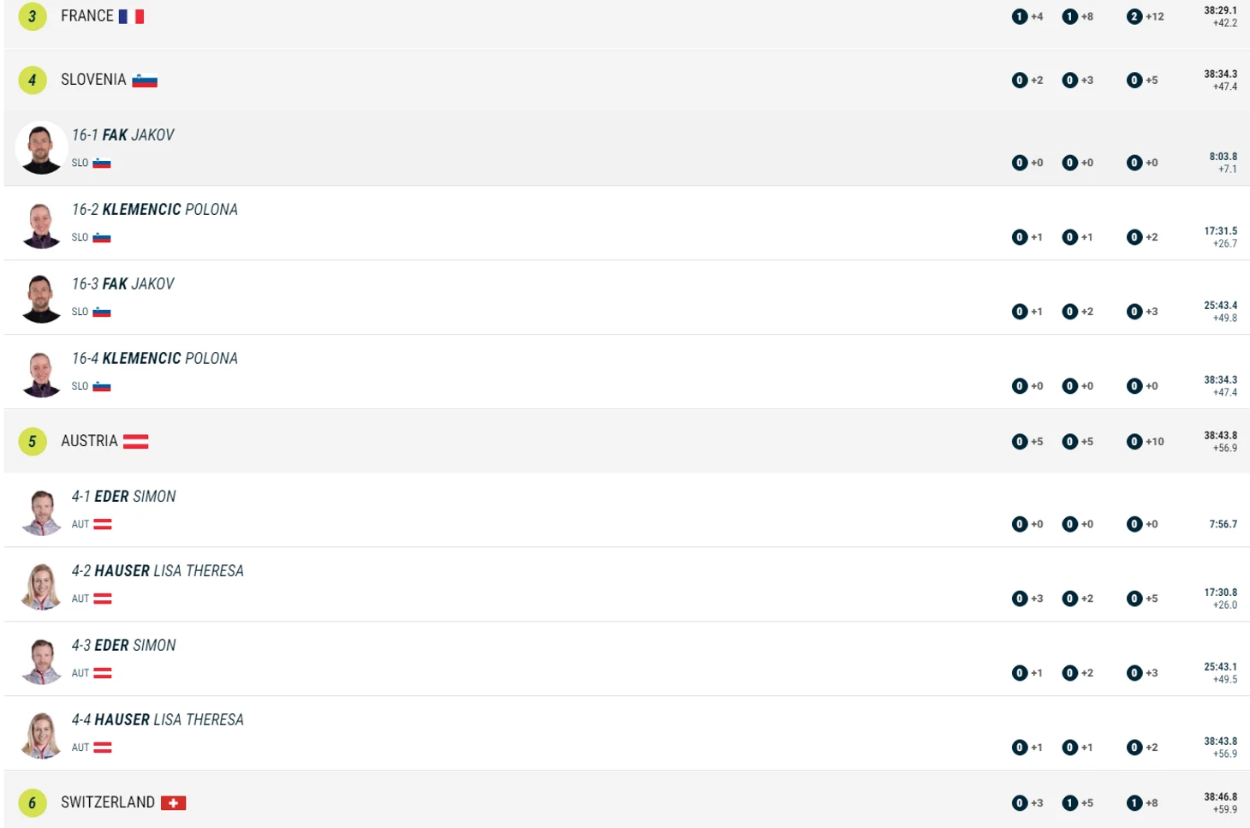Click the flag beside the SLOVENIA team heading

(145, 80)
